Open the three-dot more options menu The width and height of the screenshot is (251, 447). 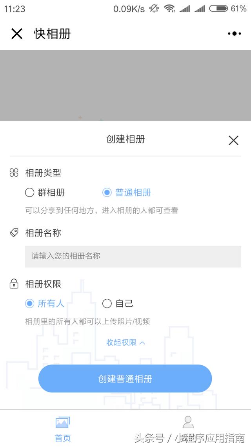pyautogui.click(x=234, y=34)
